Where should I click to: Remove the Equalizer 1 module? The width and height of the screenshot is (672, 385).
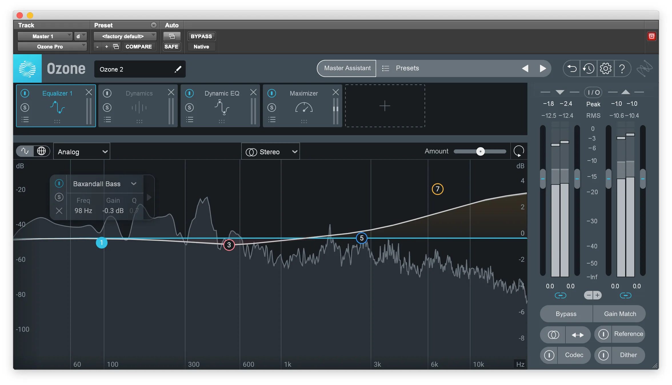pyautogui.click(x=89, y=92)
